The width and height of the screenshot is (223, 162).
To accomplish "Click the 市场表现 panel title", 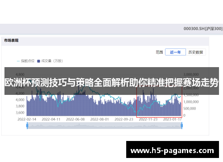I will coord(11,40).
